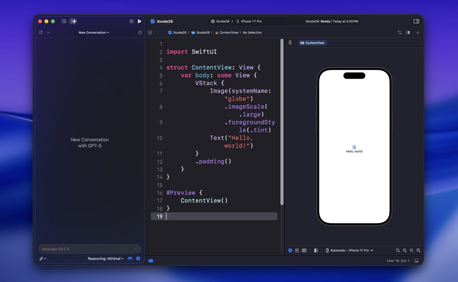Open the Variants grid icon
The height and width of the screenshot is (282, 458).
point(304,251)
